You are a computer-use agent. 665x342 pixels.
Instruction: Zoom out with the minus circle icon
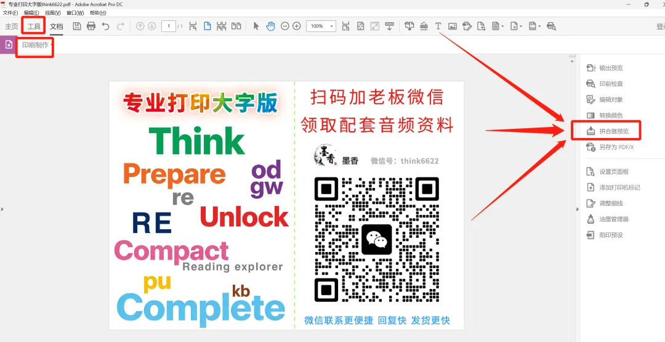point(285,26)
